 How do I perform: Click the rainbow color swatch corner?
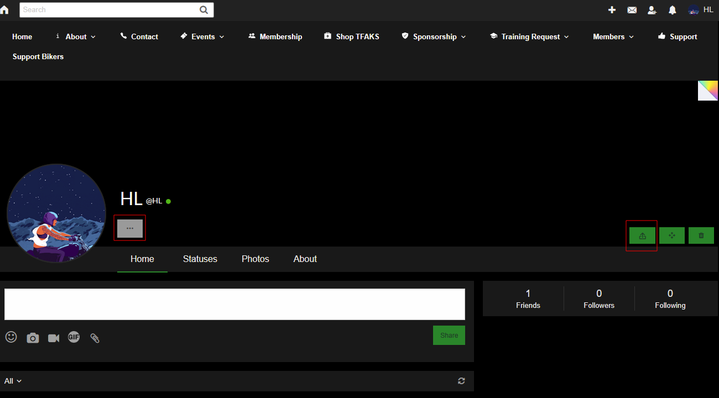[x=708, y=89]
